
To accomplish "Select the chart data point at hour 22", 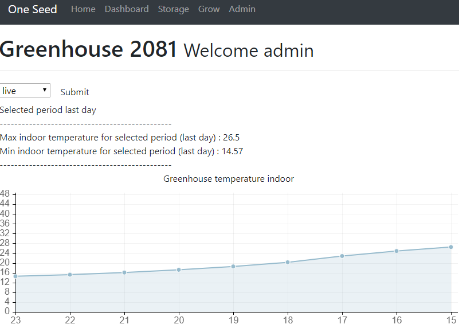I will pos(70,275).
